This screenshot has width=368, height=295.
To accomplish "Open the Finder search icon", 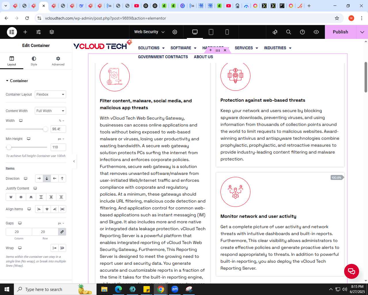I will (289, 32).
